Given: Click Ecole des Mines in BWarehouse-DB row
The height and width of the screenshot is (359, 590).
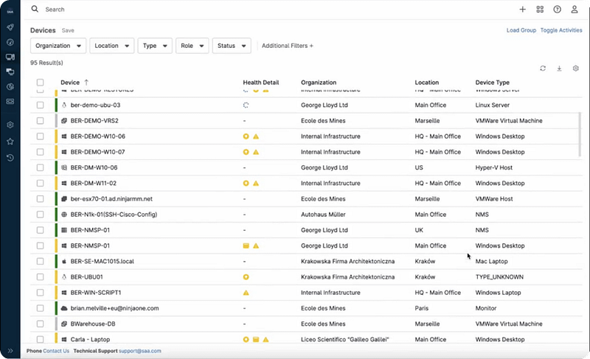Looking at the screenshot, I should coord(323,324).
